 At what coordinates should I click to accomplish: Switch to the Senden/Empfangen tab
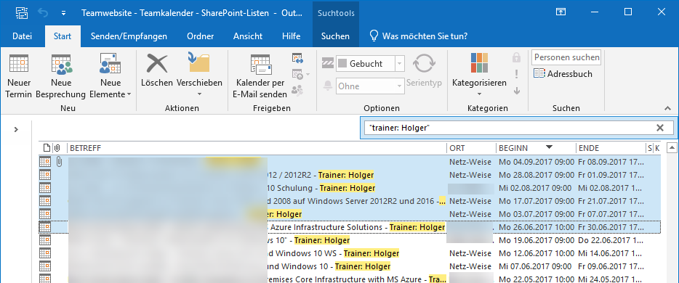click(x=129, y=36)
